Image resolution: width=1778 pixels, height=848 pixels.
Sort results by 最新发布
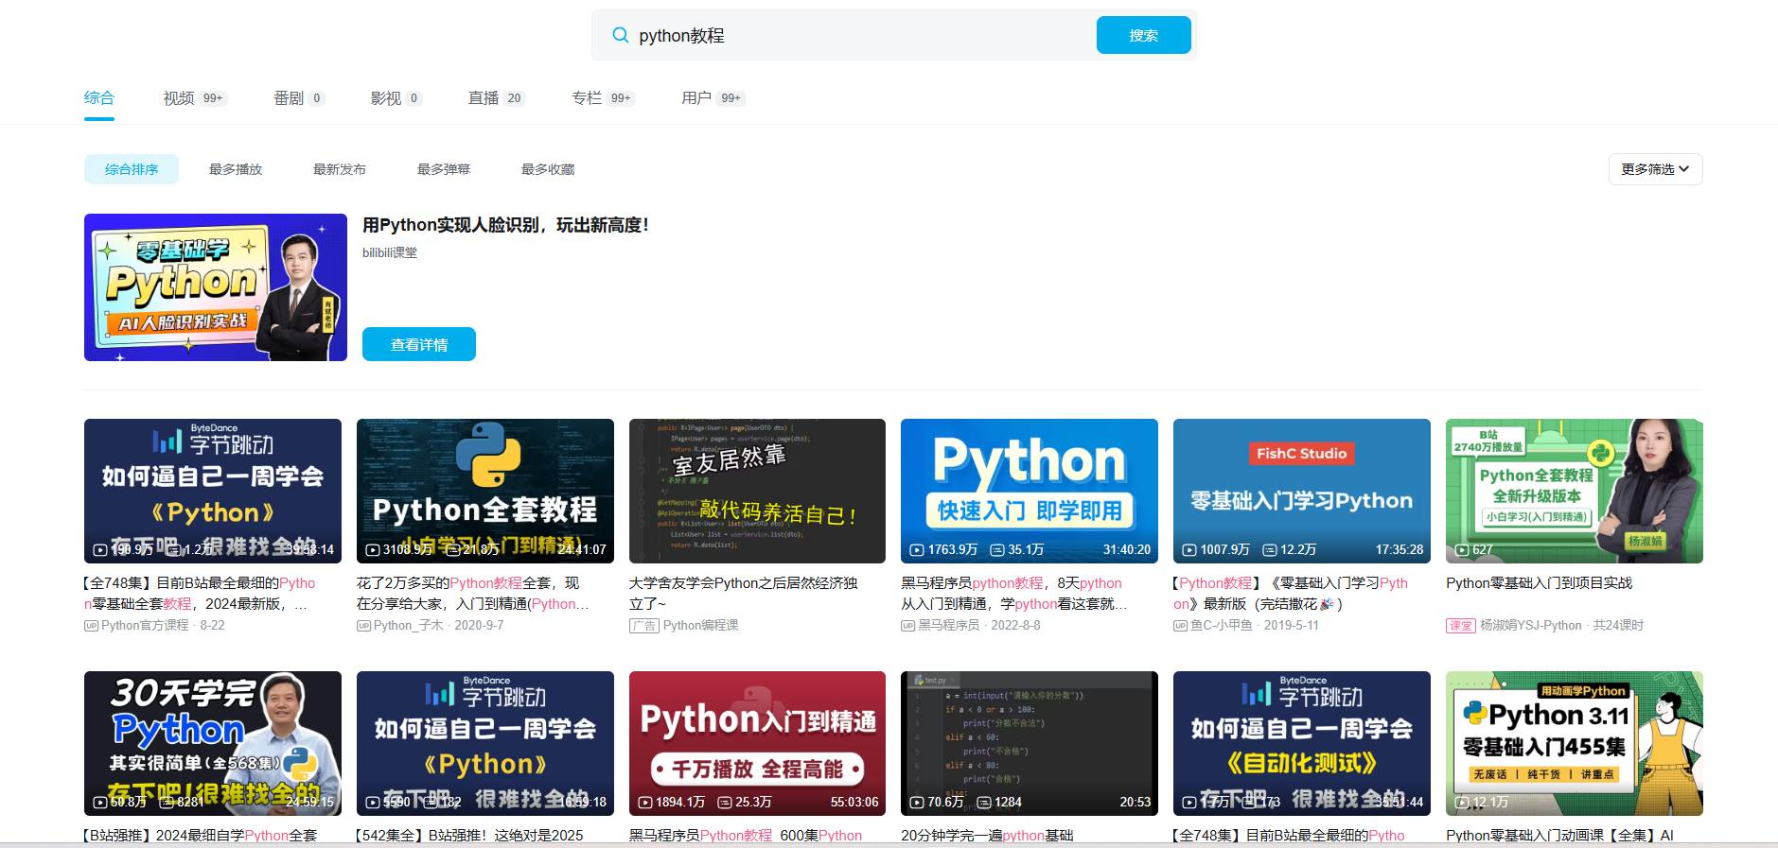pos(340,169)
